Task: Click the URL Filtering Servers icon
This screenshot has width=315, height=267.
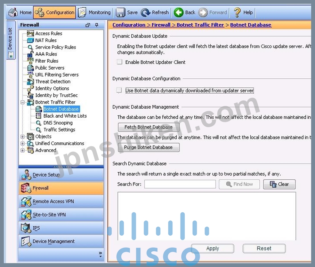Action: (31, 74)
